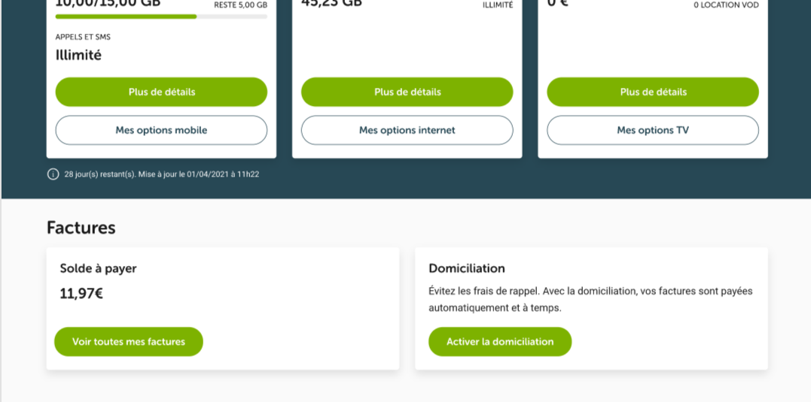Image resolution: width=811 pixels, height=402 pixels.
Task: View all invoices with Voir toutes mes factures
Action: click(x=129, y=342)
